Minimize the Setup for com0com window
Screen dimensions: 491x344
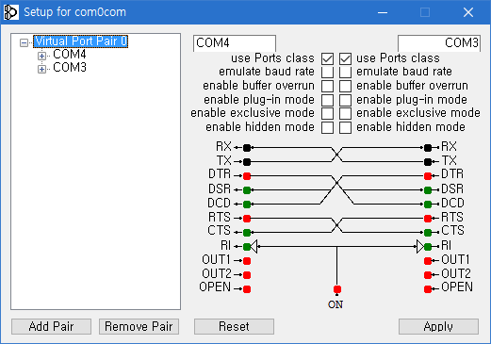click(x=383, y=12)
